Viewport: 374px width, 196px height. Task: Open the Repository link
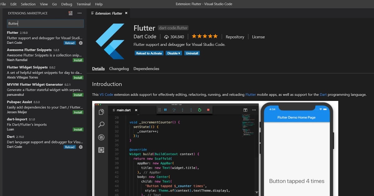[x=235, y=37]
